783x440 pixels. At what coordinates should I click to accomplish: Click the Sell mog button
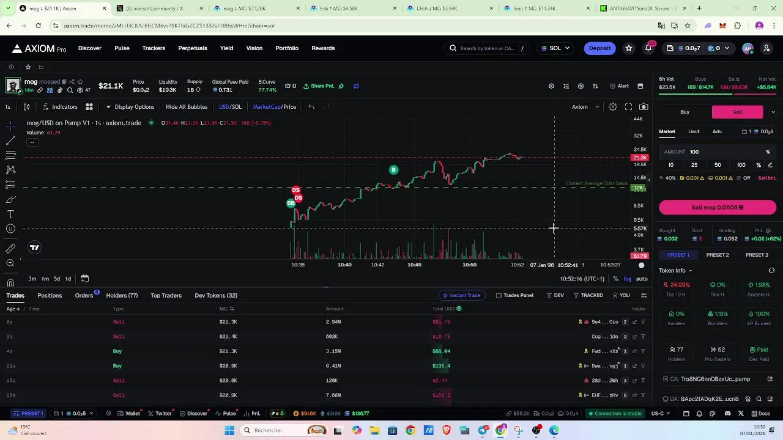[718, 208]
